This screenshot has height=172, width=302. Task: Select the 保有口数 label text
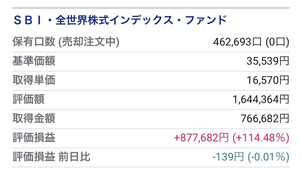[34, 42]
